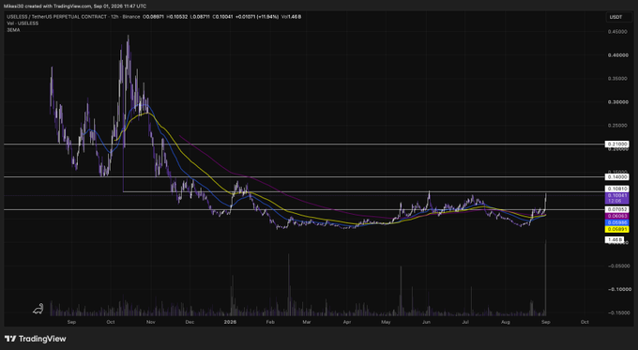Click the dinosaur icon above the time axis

point(38,310)
